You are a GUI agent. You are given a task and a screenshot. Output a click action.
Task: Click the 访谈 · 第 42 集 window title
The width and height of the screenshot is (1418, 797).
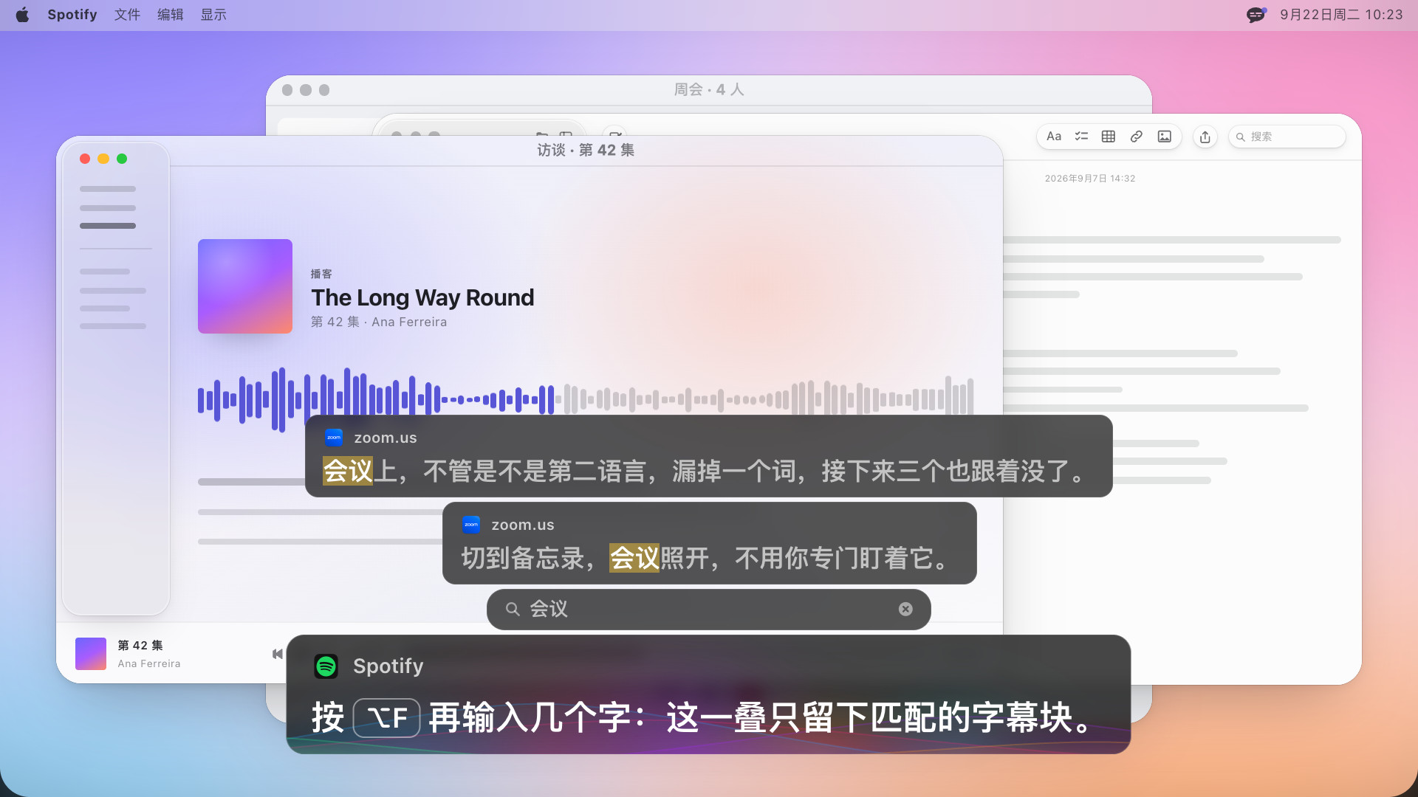pos(586,150)
